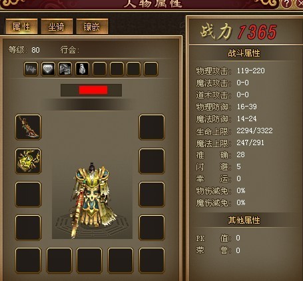Open the 镶嵌 tab

(92, 27)
